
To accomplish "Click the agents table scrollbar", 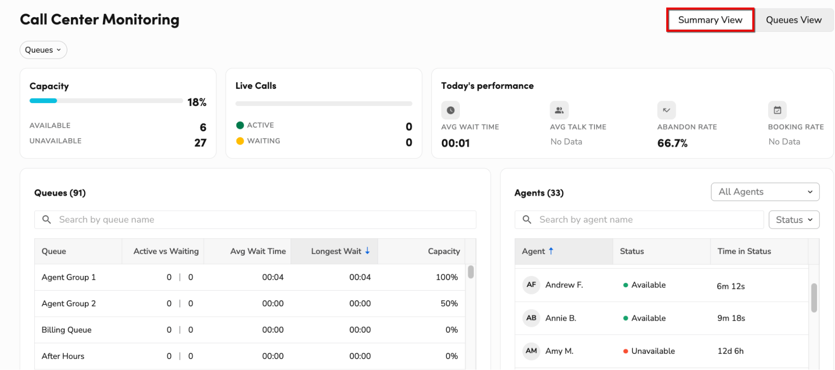I will (x=814, y=298).
